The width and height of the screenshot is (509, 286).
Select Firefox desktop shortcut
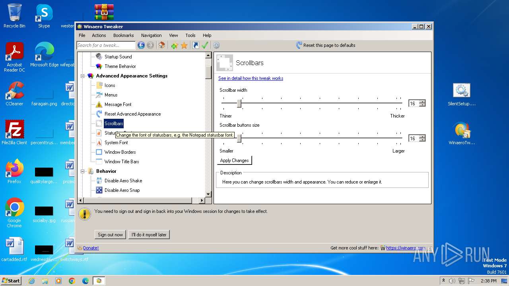[x=14, y=171]
